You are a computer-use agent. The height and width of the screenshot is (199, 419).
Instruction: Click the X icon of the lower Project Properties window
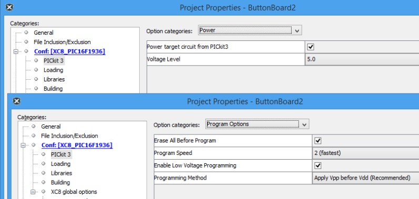pyautogui.click(x=16, y=101)
